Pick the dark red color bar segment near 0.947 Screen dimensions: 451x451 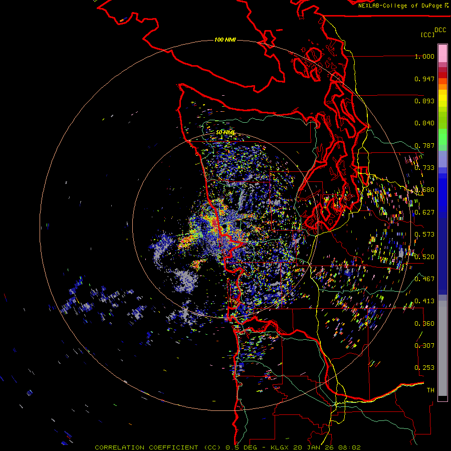[x=442, y=75]
